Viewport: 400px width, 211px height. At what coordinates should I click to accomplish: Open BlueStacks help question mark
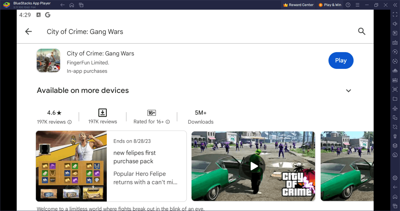coord(348,5)
